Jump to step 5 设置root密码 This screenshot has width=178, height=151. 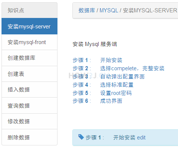tap(102, 93)
